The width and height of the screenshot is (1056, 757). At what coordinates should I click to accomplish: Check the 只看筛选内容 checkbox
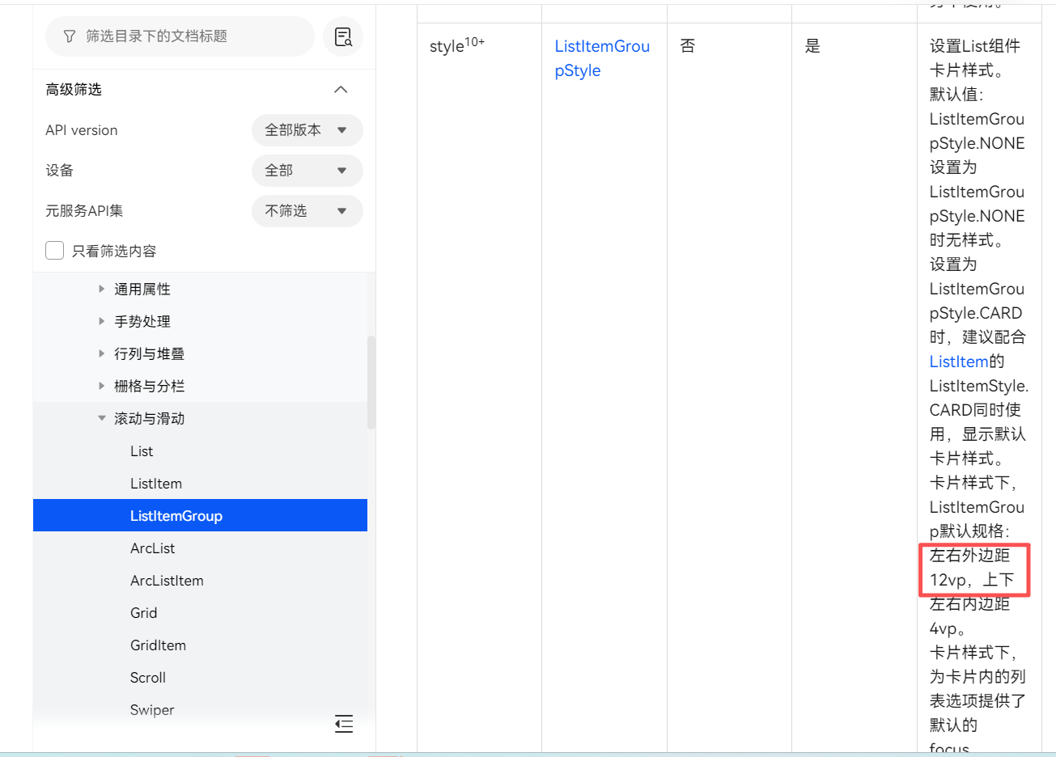pos(55,251)
